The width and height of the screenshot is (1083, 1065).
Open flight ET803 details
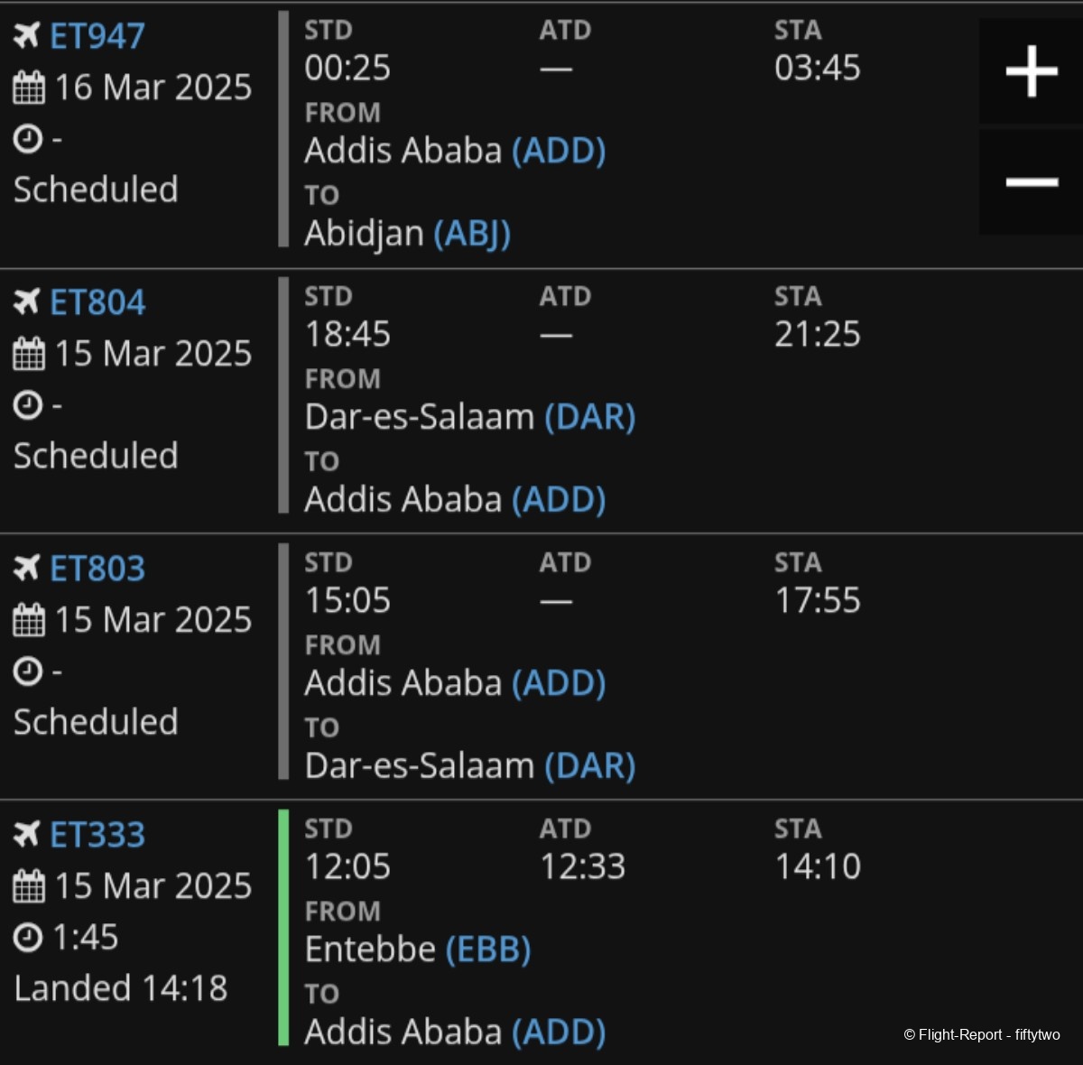pos(97,569)
